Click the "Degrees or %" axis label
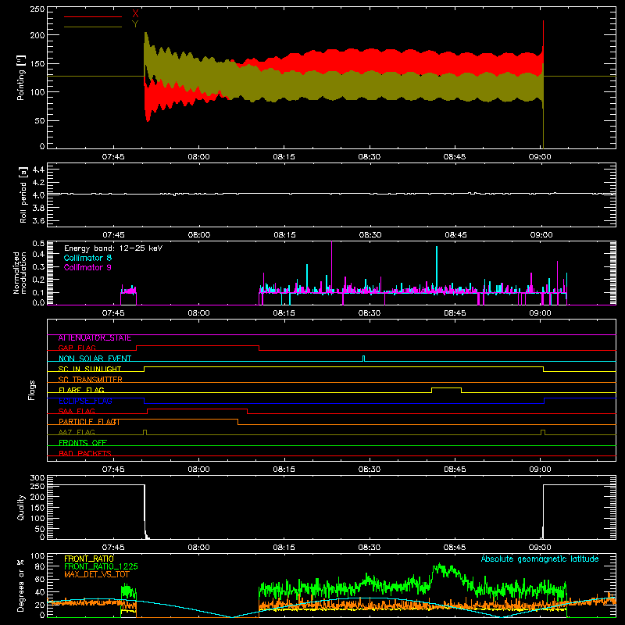 pos(21,586)
